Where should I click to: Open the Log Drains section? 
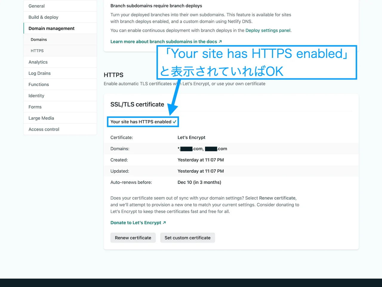pos(39,73)
